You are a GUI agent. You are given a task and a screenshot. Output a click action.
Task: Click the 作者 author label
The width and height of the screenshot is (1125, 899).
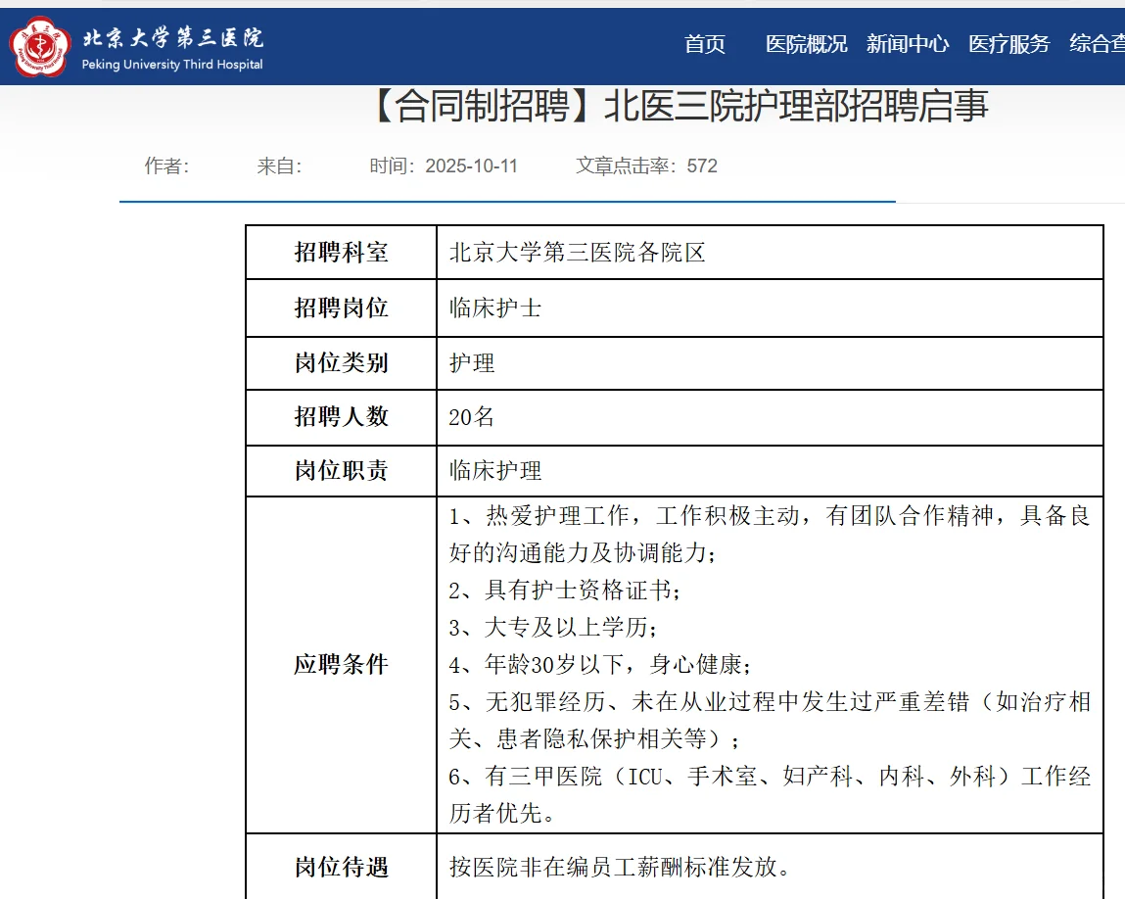(166, 166)
